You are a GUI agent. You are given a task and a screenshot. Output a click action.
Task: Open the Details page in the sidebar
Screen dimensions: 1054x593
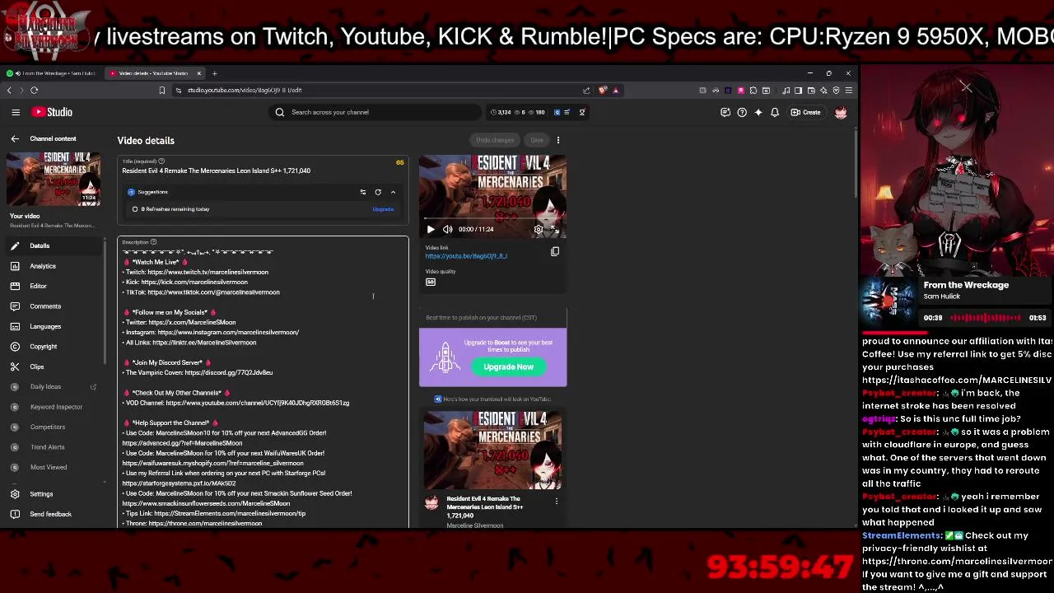pyautogui.click(x=54, y=245)
